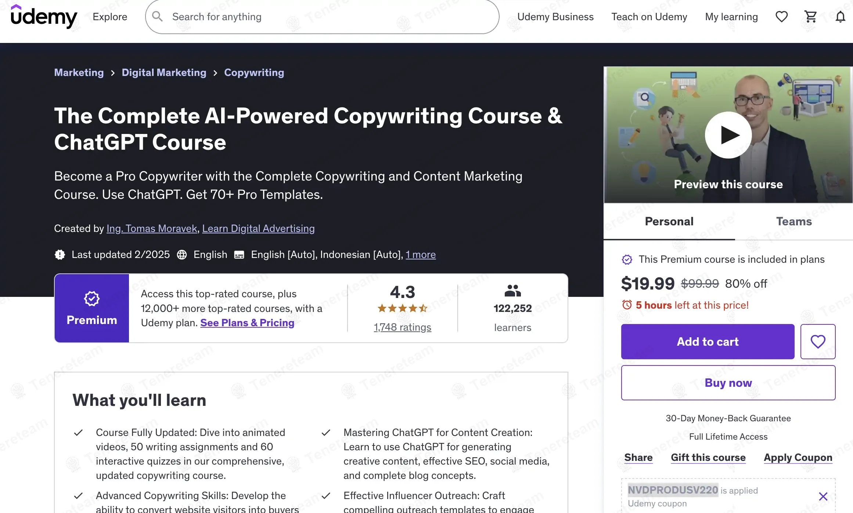Open the Explore menu

point(110,17)
